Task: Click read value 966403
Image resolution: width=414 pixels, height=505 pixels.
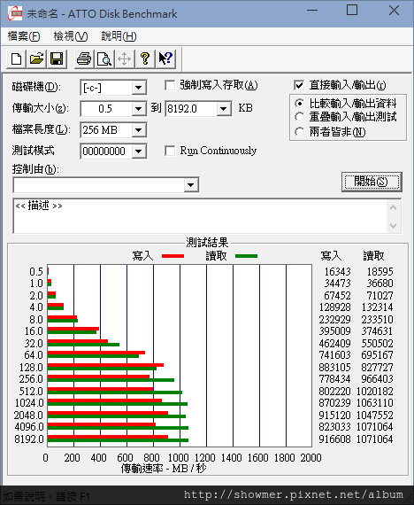Action: [x=378, y=379]
